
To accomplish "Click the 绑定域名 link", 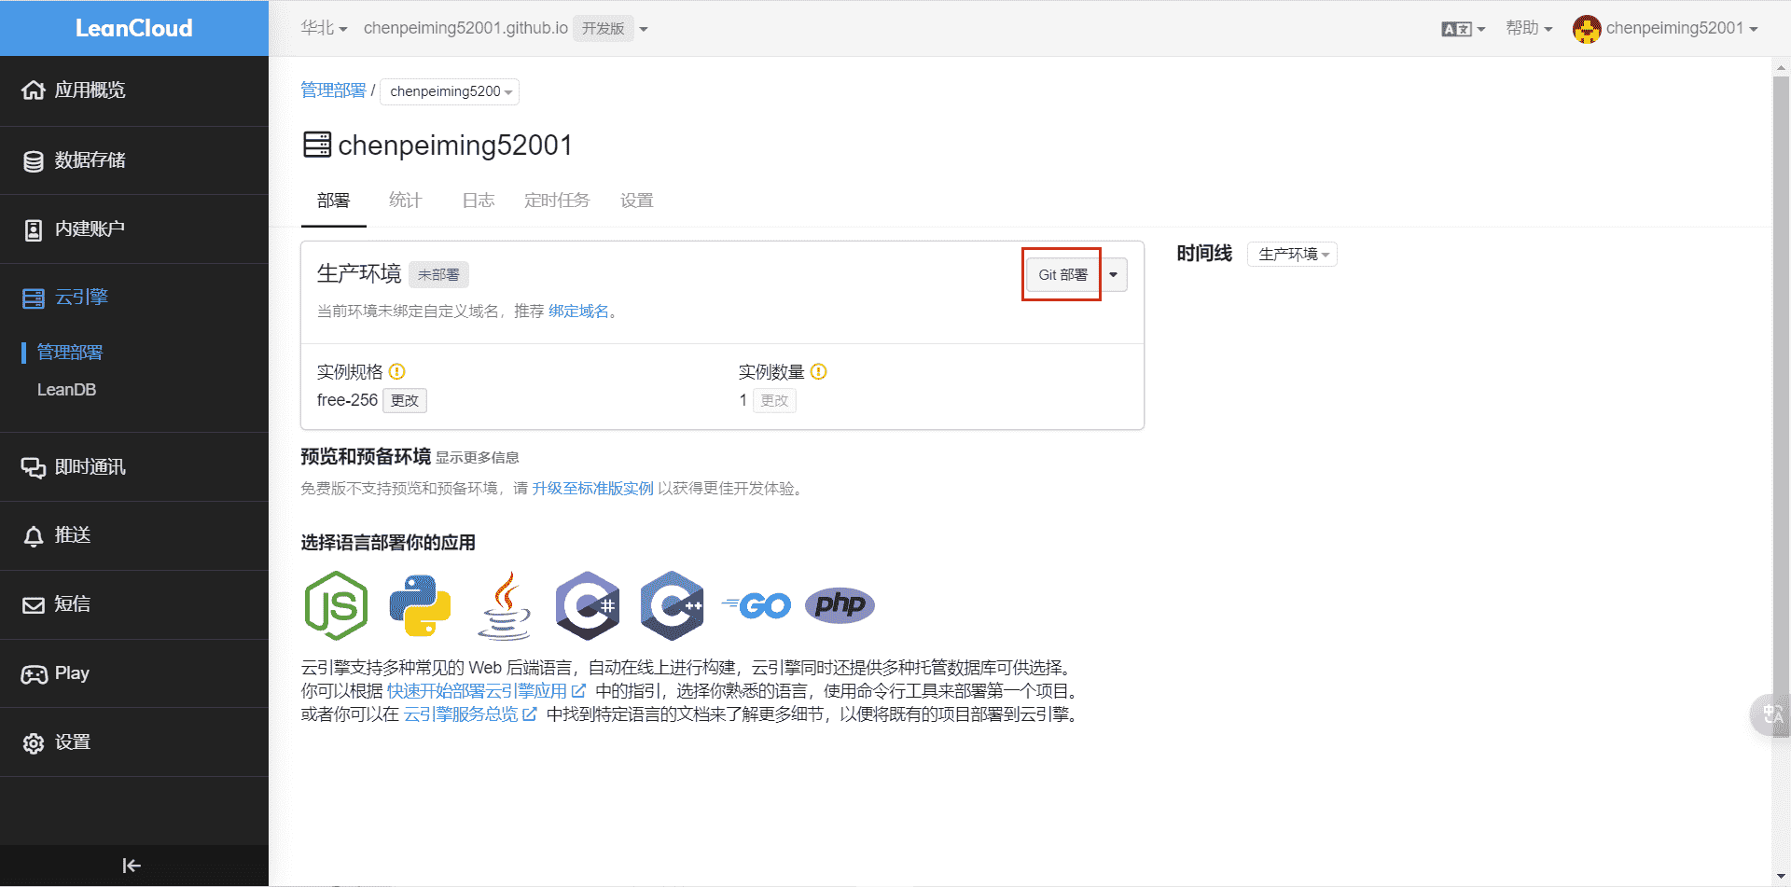I will click(578, 312).
